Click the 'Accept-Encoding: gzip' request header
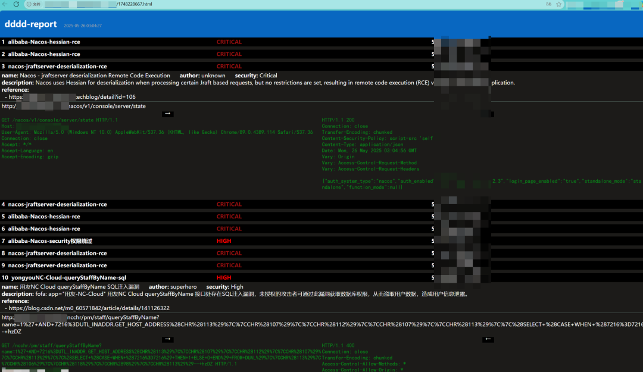The height and width of the screenshot is (372, 643). [x=30, y=157]
